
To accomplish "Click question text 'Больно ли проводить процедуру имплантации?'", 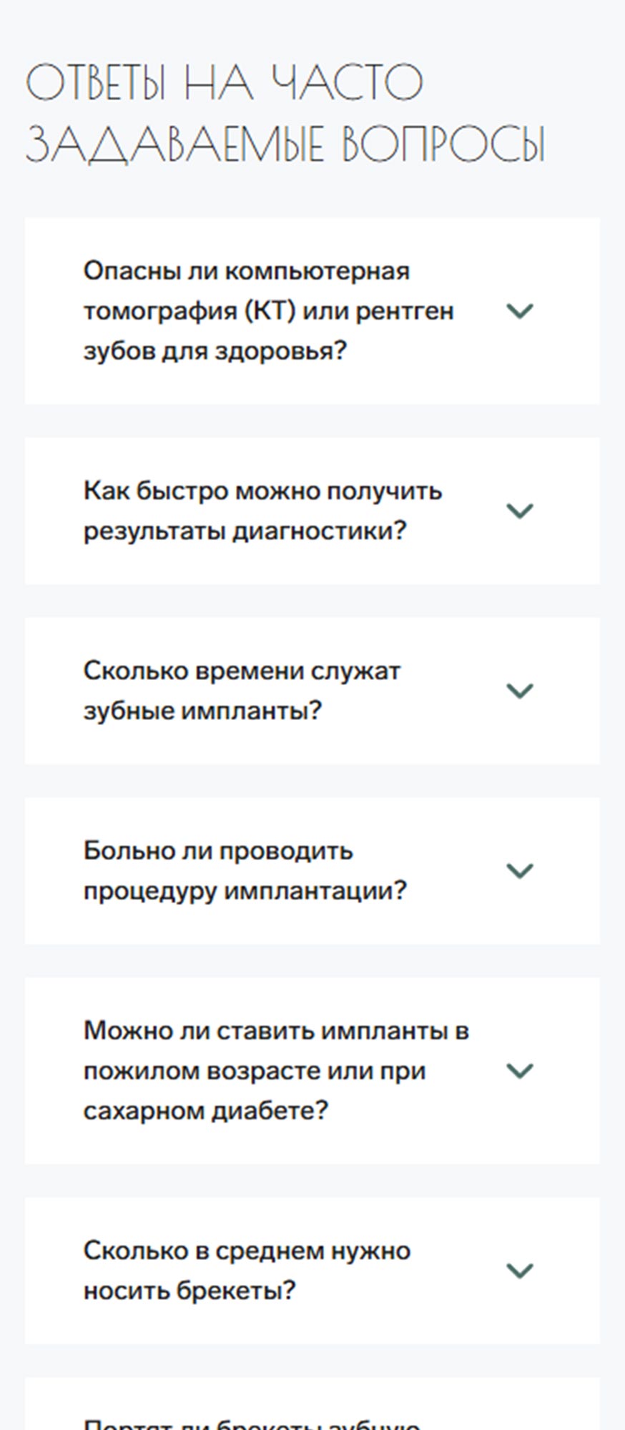I will pos(218,852).
